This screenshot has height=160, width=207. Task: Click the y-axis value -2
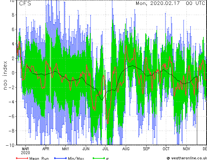coord(11,87)
